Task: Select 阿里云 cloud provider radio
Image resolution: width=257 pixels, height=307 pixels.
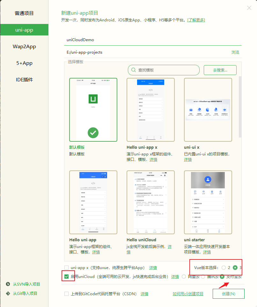Action: pos(184,276)
